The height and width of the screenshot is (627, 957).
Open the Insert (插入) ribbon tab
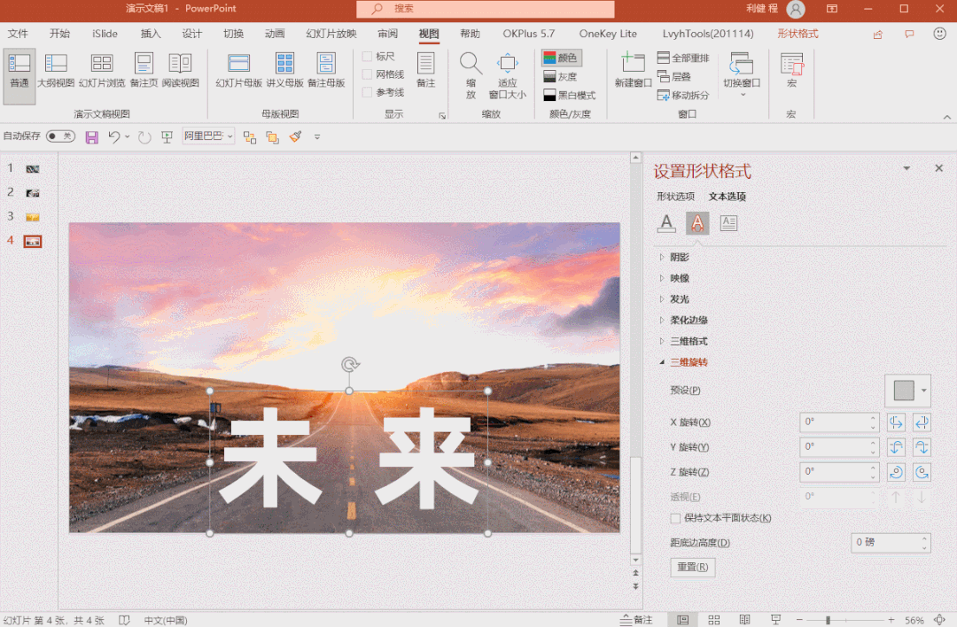151,34
